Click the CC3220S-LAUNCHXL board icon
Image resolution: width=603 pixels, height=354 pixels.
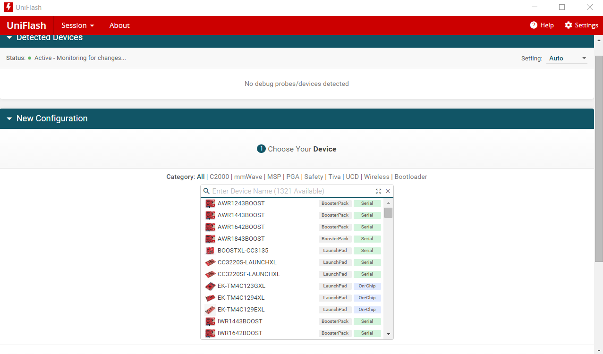coord(210,262)
